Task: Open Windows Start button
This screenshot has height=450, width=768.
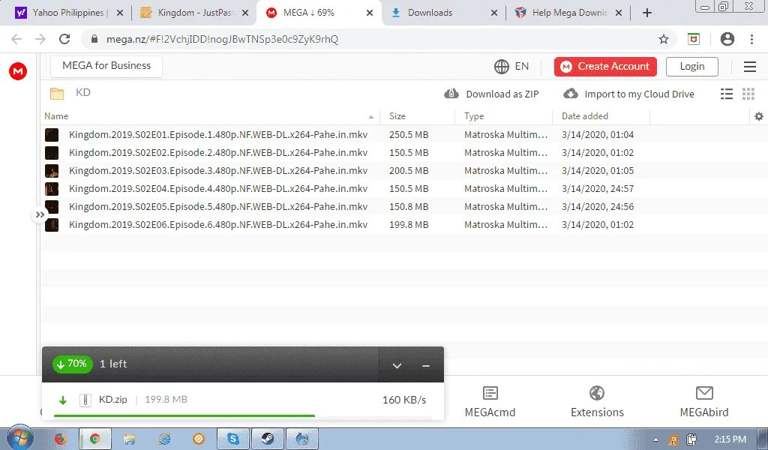Action: (20, 437)
